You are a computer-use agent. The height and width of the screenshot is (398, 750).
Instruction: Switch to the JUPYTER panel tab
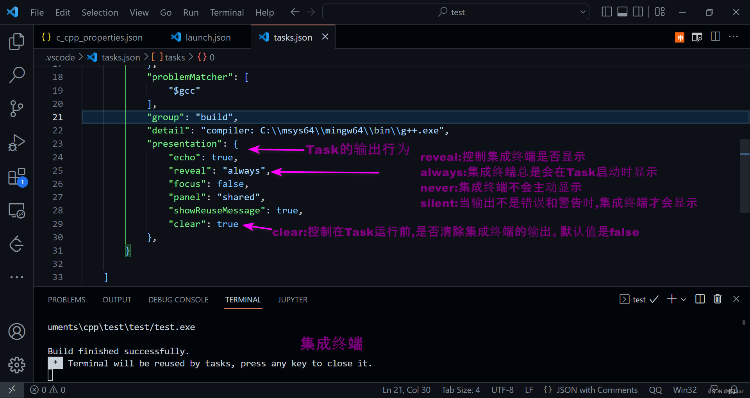[293, 300]
